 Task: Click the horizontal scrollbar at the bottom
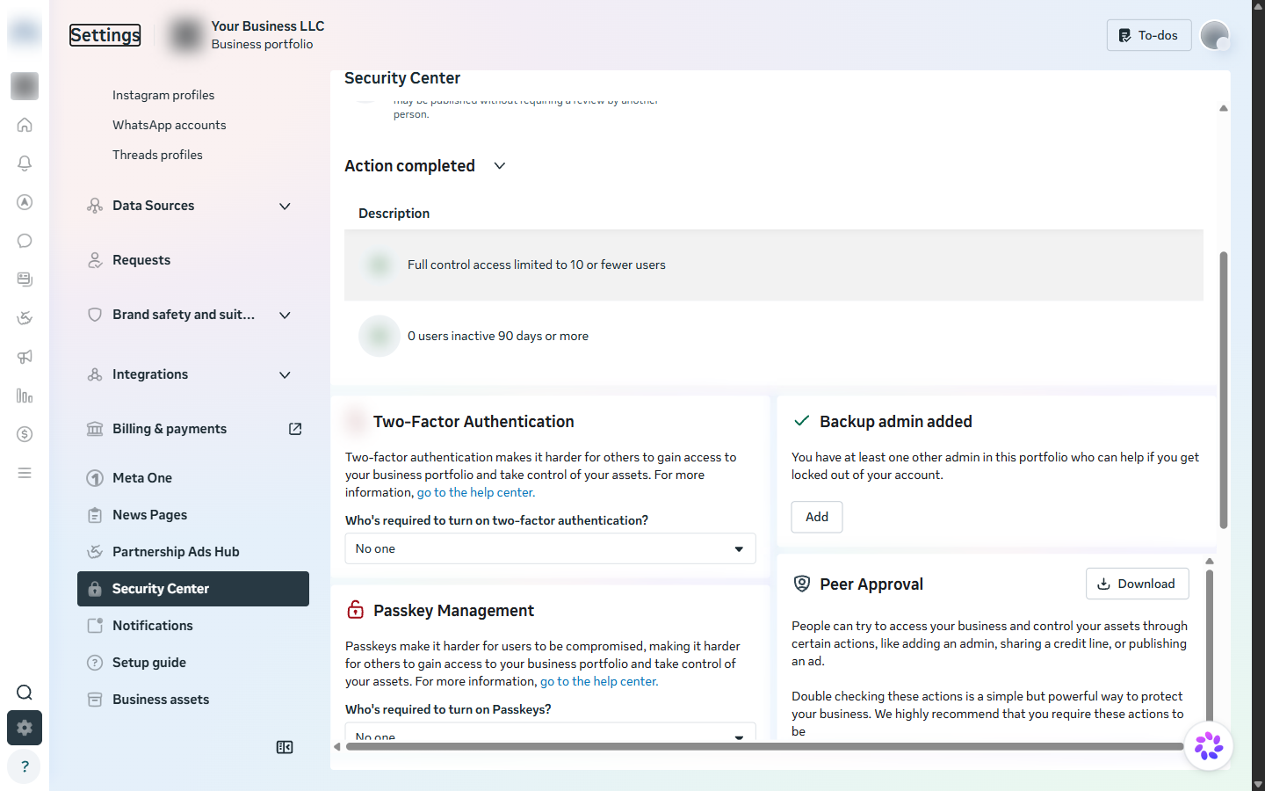tap(764, 746)
